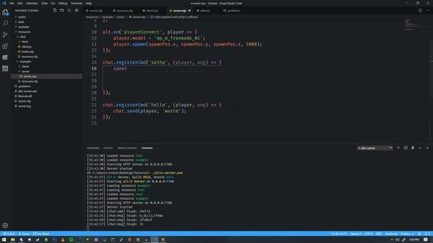
Task: Open the Debug menu
Action: [63, 3]
